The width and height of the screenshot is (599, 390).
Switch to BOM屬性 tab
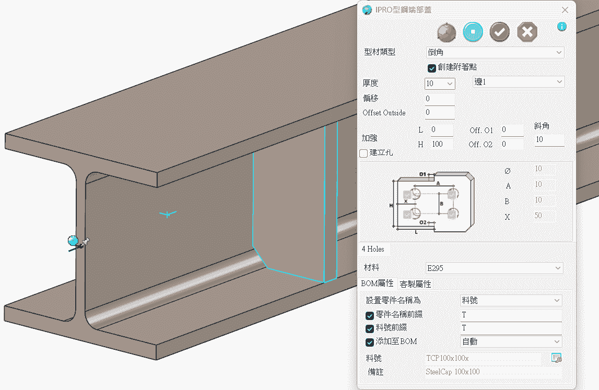(x=377, y=283)
